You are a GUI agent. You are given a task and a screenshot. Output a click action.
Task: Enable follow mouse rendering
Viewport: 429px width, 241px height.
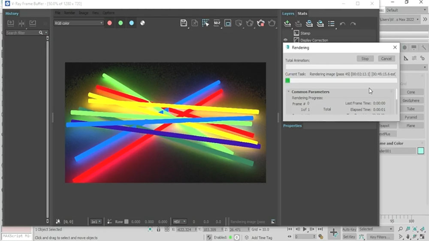(x=205, y=23)
